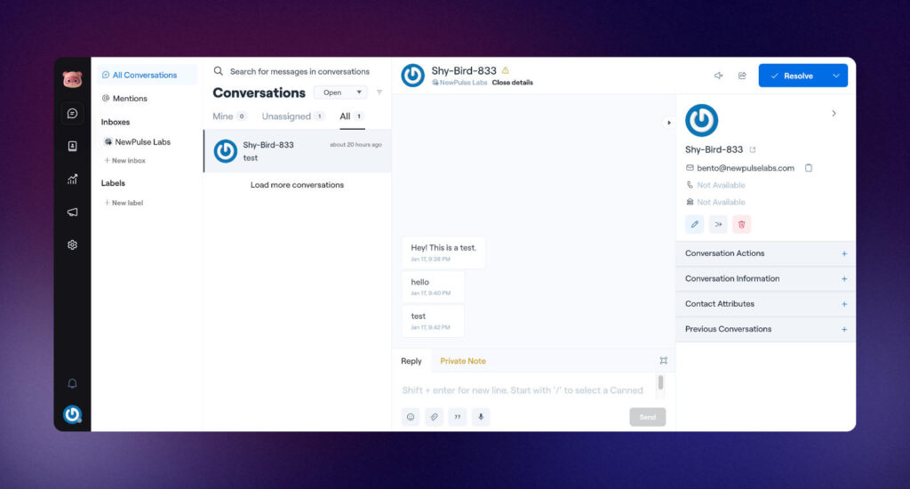The width and height of the screenshot is (910, 489).
Task: Click the search magnifier icon
Action: point(219,71)
